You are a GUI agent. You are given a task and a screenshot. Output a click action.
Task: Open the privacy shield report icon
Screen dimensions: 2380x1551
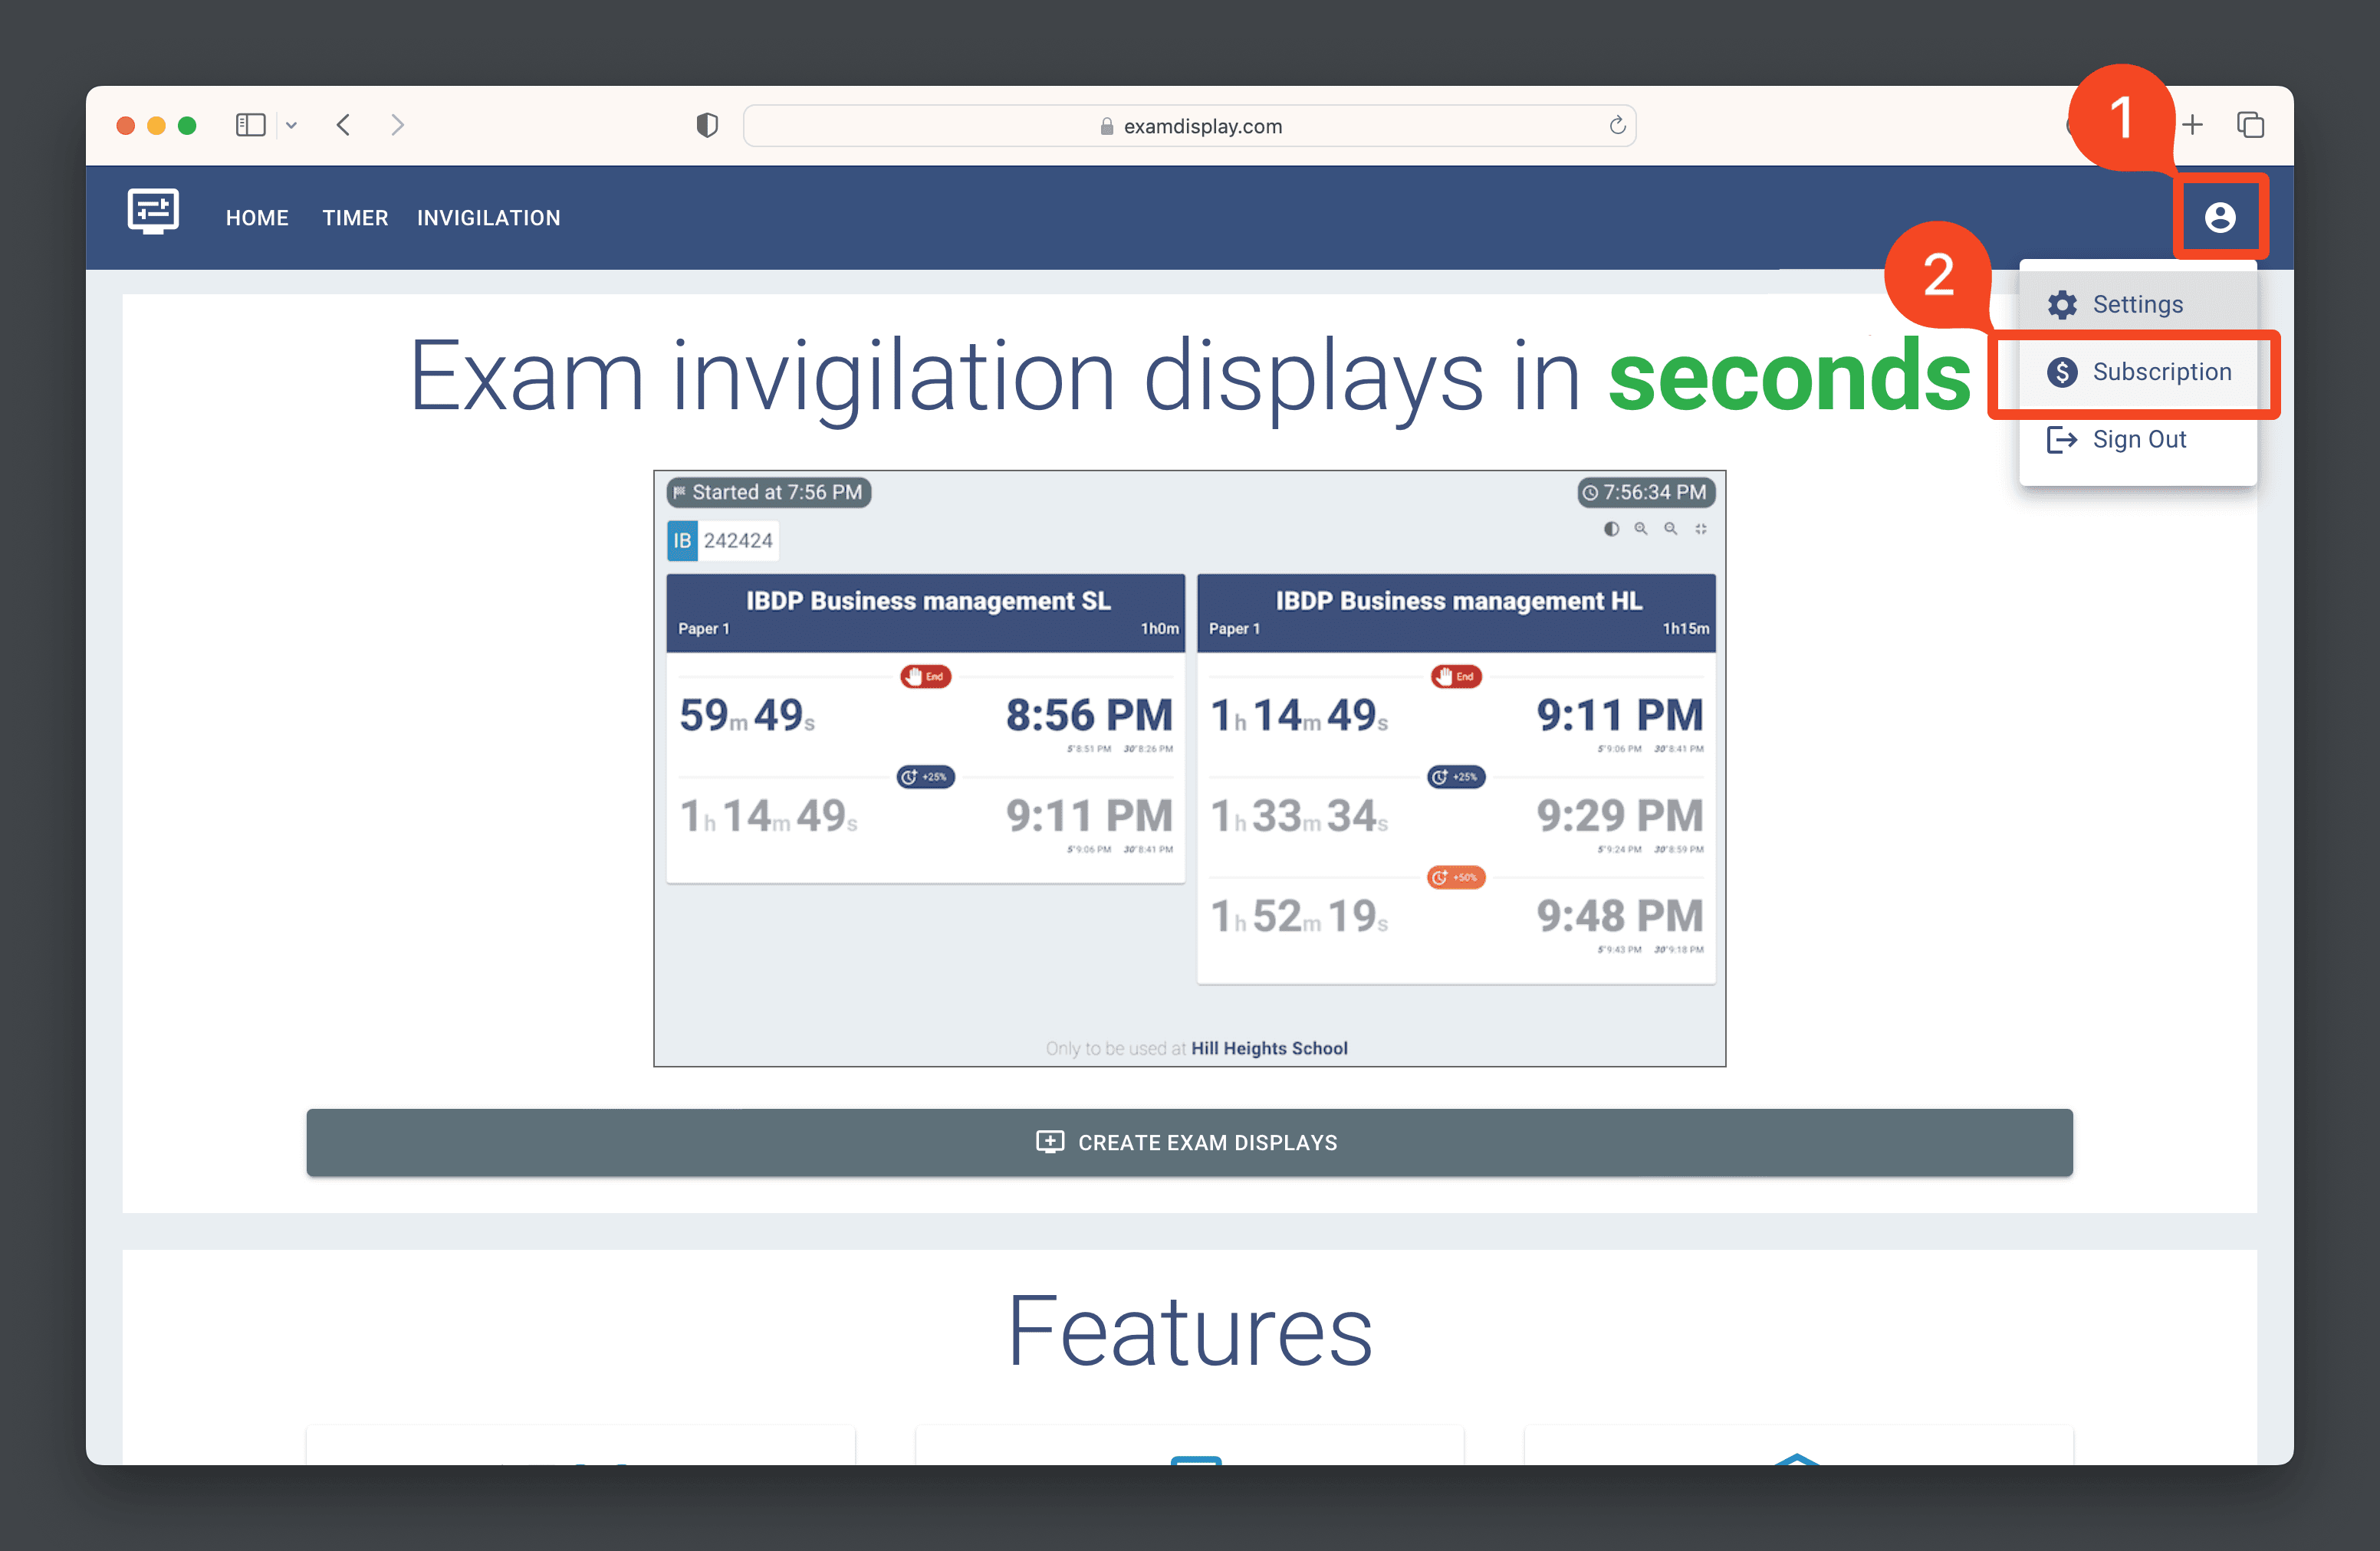click(707, 125)
